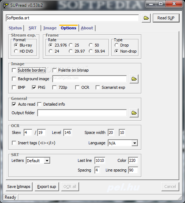
Task: Switch to the Image tab
Action: (x=50, y=28)
